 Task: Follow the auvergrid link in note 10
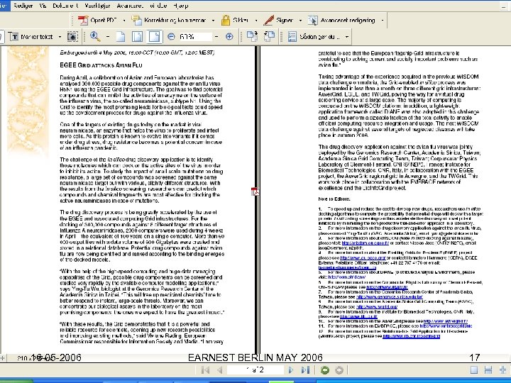446,321
